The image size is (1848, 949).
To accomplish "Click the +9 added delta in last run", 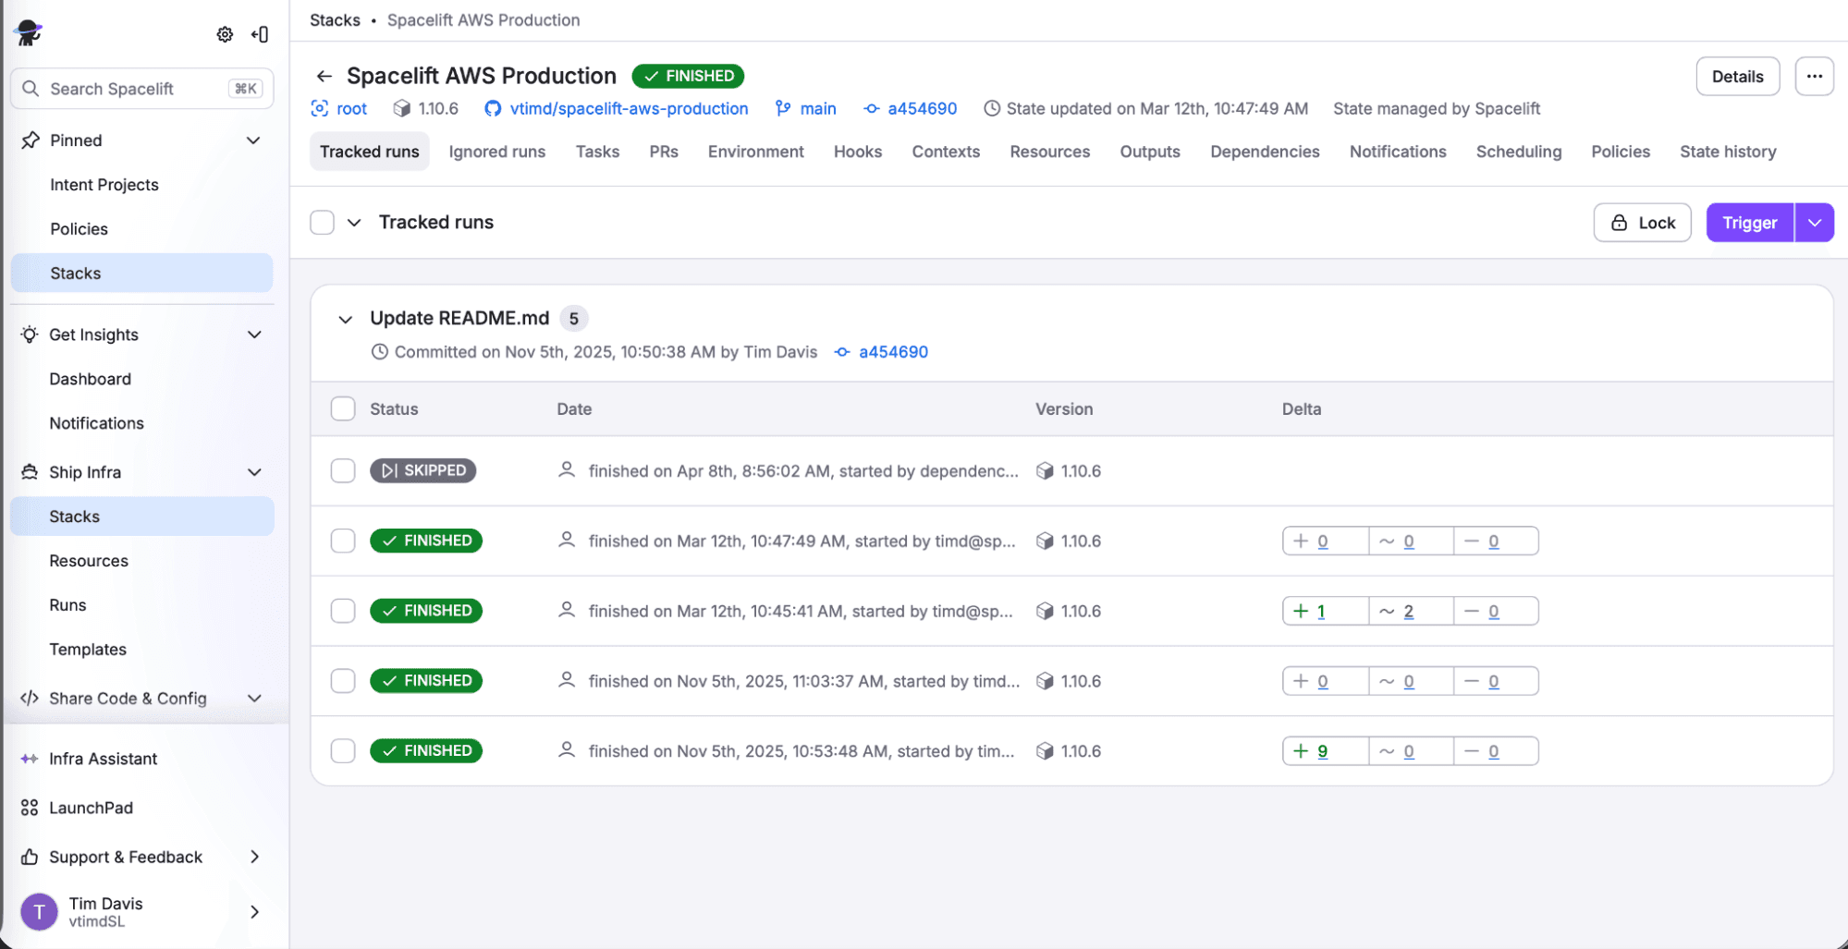I will tap(1325, 751).
